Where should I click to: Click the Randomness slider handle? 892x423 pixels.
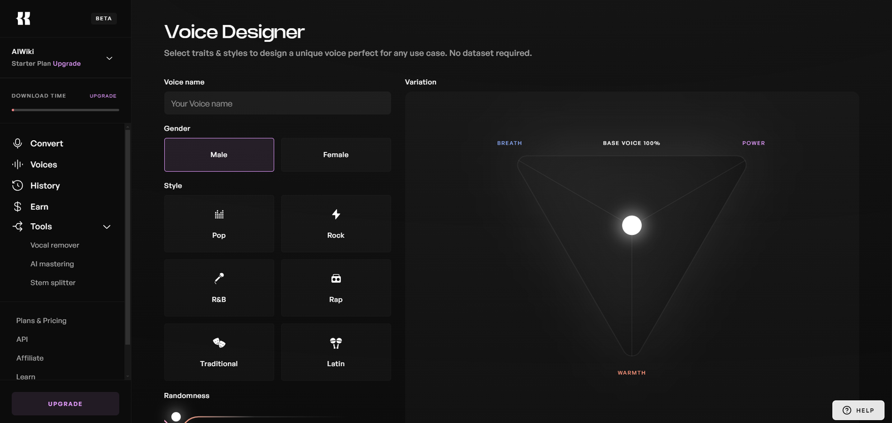pyautogui.click(x=176, y=417)
